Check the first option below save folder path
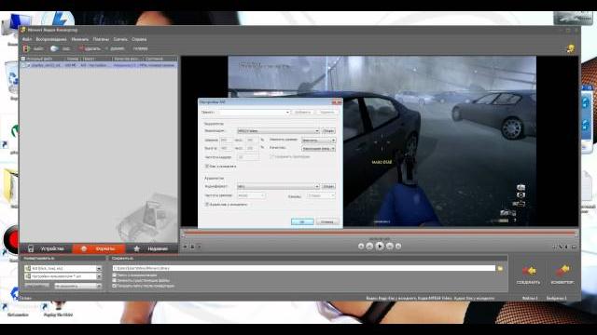 (x=114, y=275)
